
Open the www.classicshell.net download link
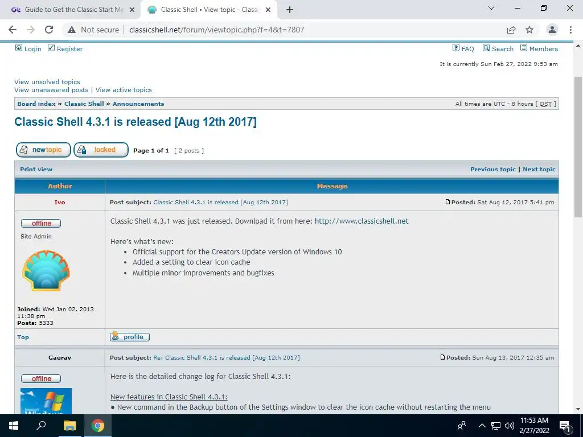coord(362,221)
